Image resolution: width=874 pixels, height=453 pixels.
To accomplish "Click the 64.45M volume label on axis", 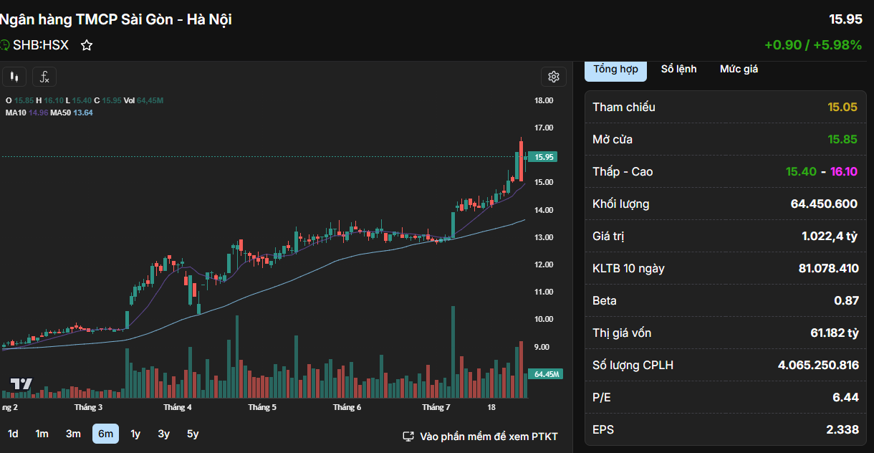I will [x=546, y=374].
